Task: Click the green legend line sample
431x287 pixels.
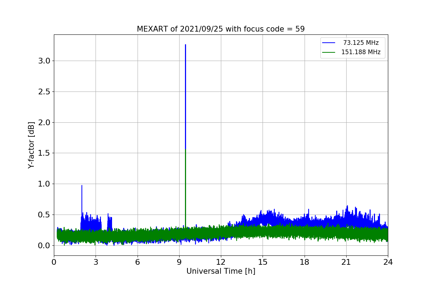Action: pyautogui.click(x=329, y=52)
